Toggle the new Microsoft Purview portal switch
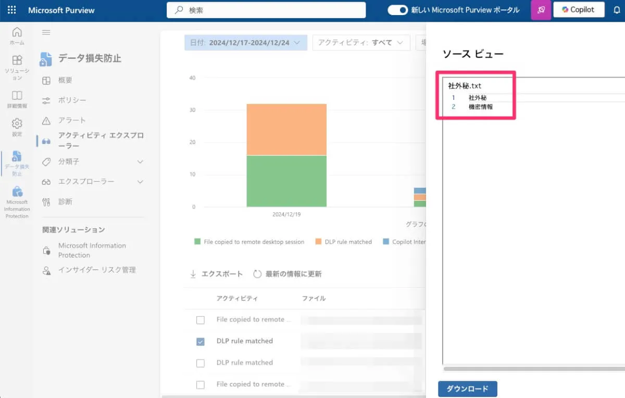Viewport: 625px width, 398px height. [397, 10]
